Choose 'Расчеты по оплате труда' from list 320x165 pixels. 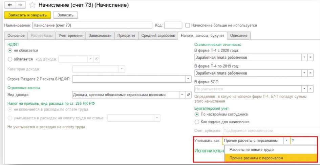pos(251,149)
